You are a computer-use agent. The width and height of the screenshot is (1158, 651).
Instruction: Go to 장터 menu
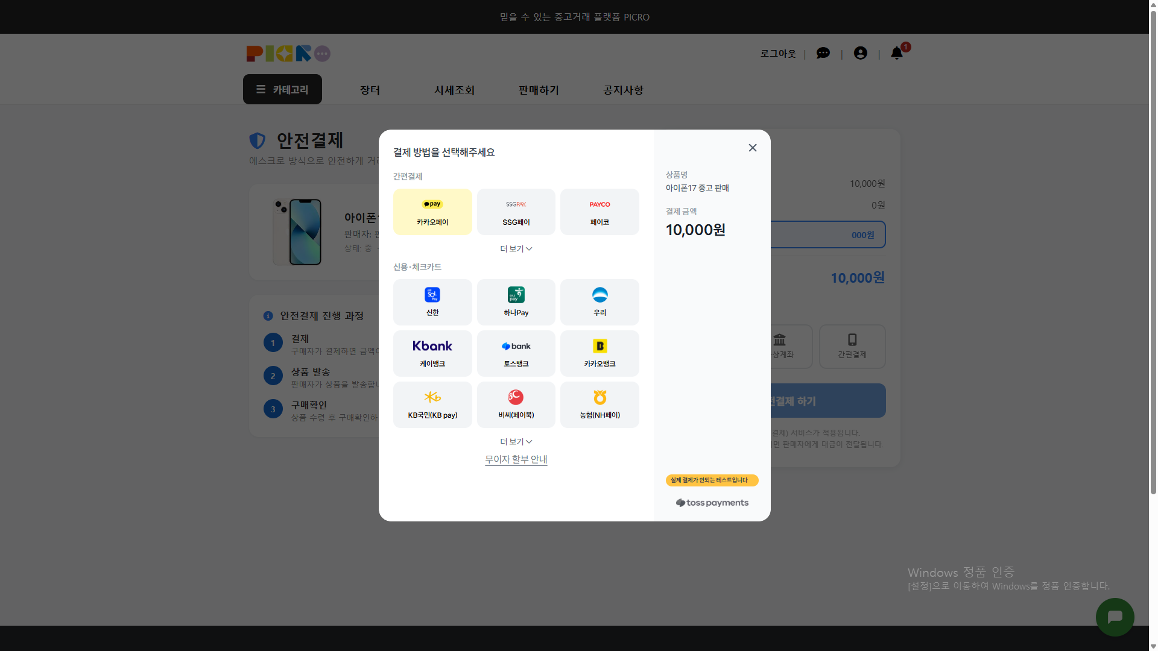click(370, 90)
